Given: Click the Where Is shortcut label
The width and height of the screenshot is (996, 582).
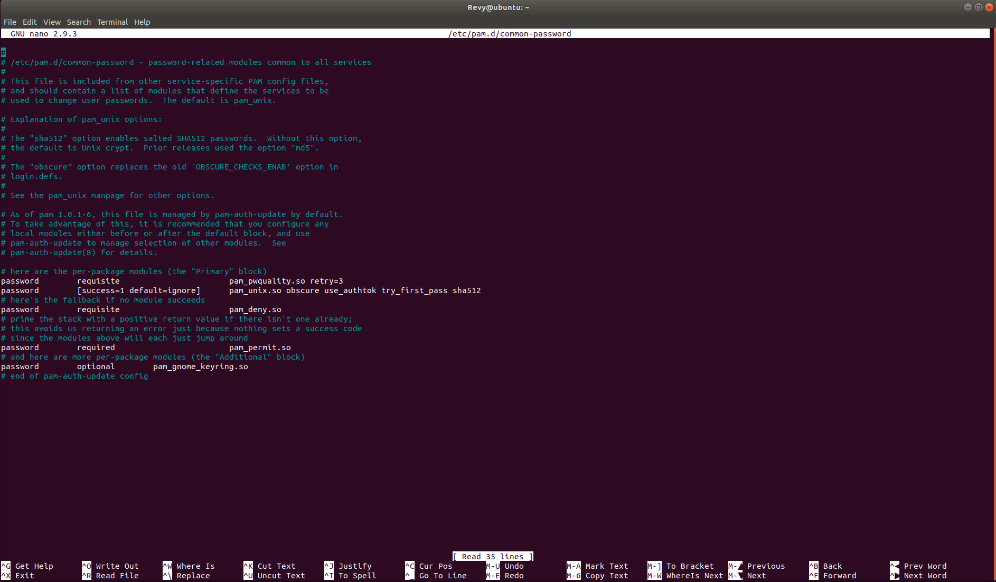Looking at the screenshot, I should tap(195, 566).
